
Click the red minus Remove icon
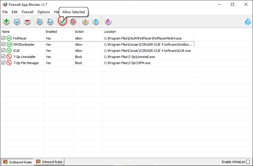[27, 21]
